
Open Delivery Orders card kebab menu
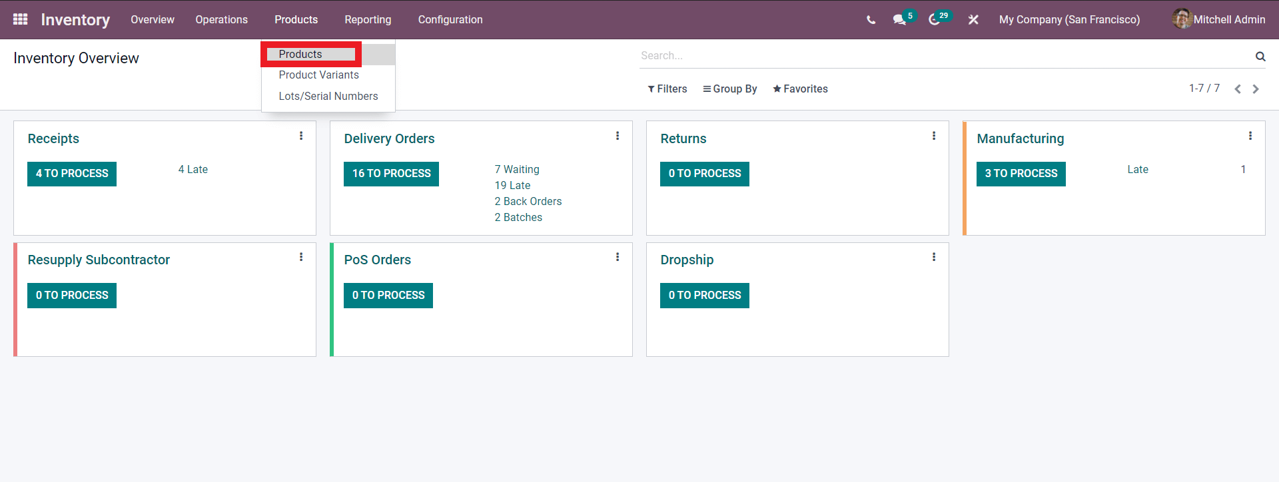[618, 136]
